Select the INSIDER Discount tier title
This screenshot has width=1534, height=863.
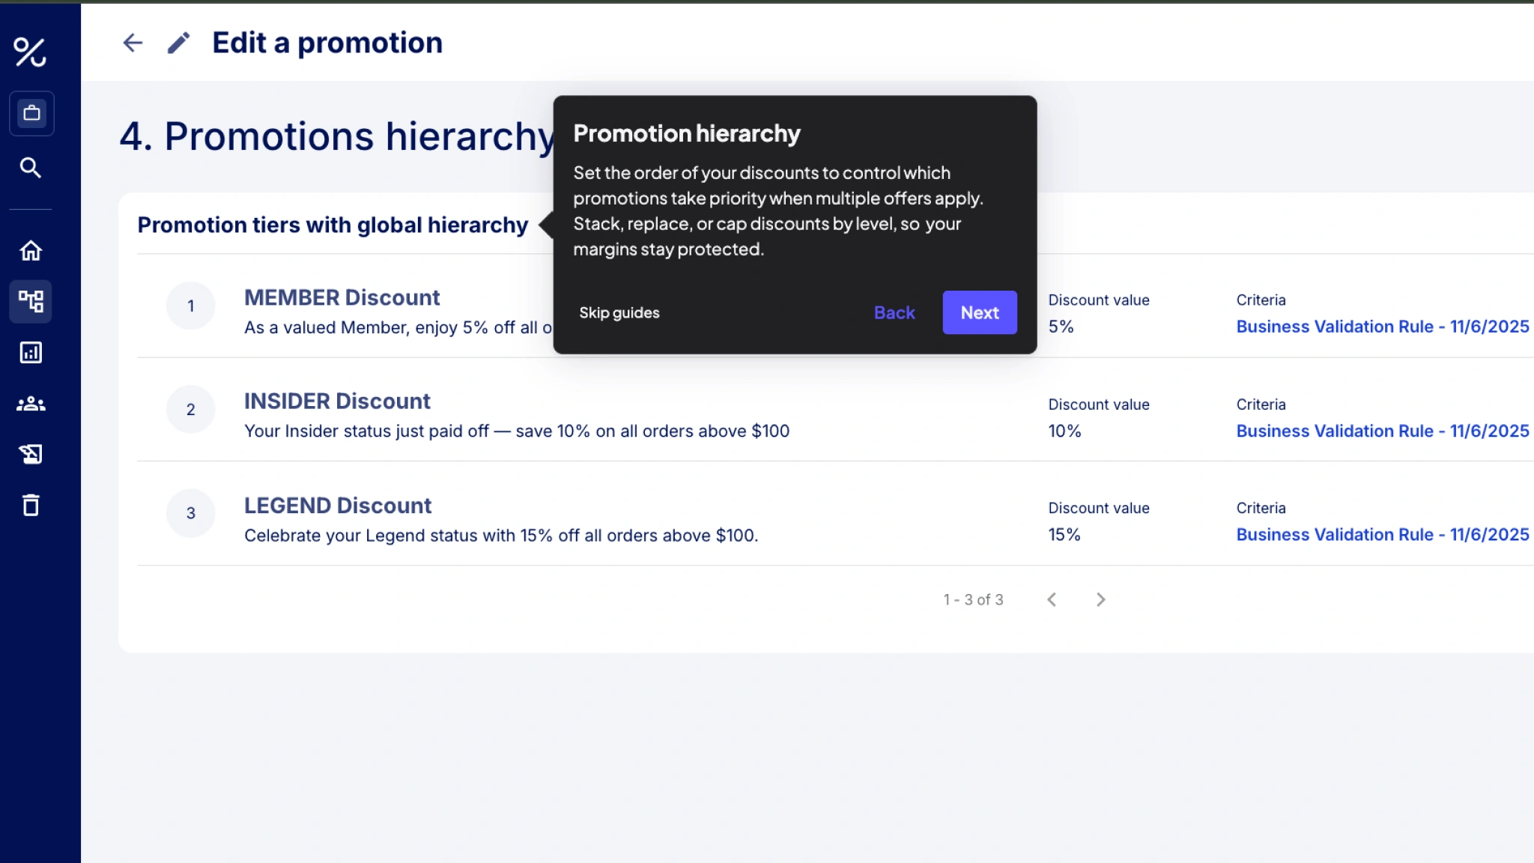(x=337, y=401)
